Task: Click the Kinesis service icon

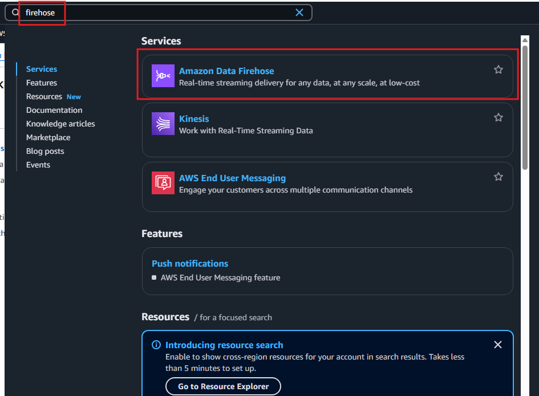Action: pos(163,124)
